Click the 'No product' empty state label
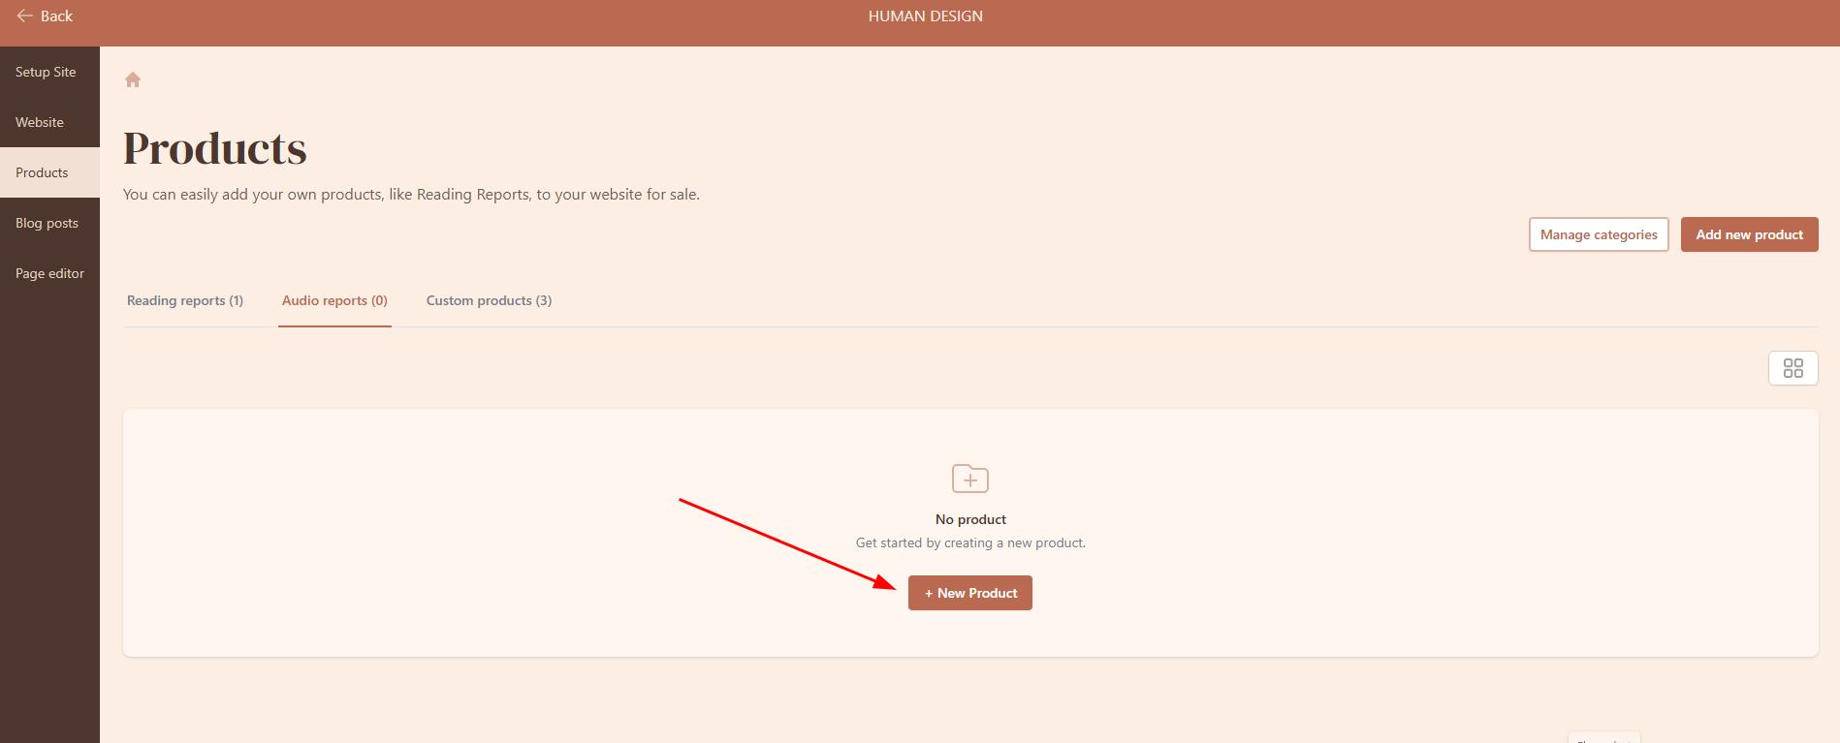1840x743 pixels. (x=970, y=519)
